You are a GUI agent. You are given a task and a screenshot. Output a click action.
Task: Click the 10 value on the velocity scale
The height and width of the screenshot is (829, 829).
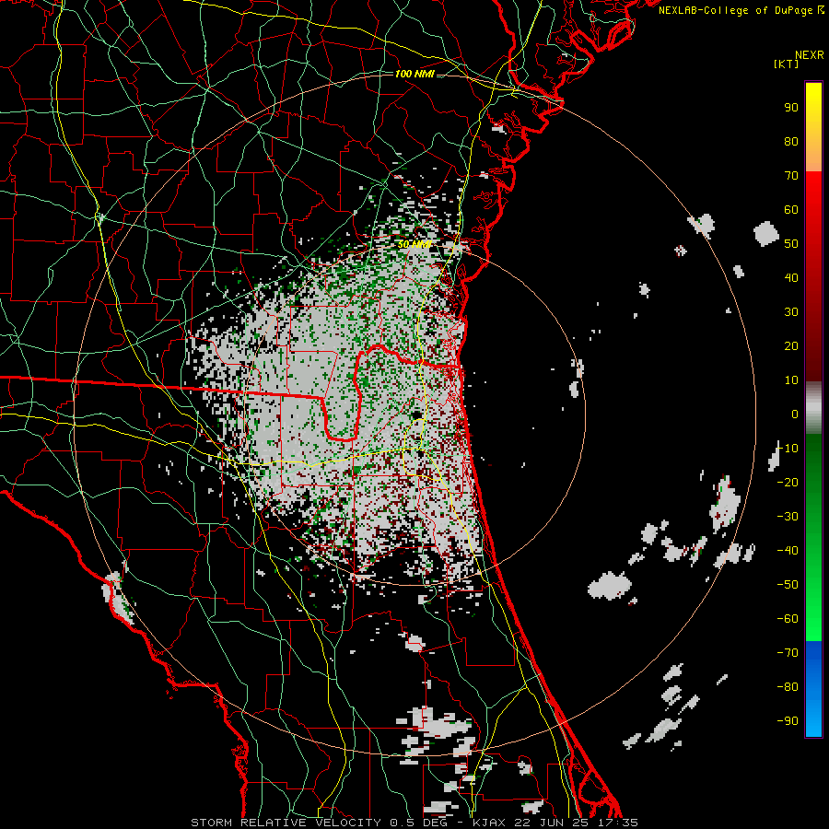[791, 380]
